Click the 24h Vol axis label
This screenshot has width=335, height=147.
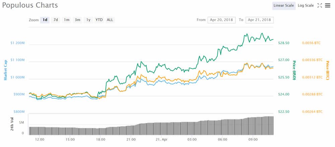click(12, 124)
